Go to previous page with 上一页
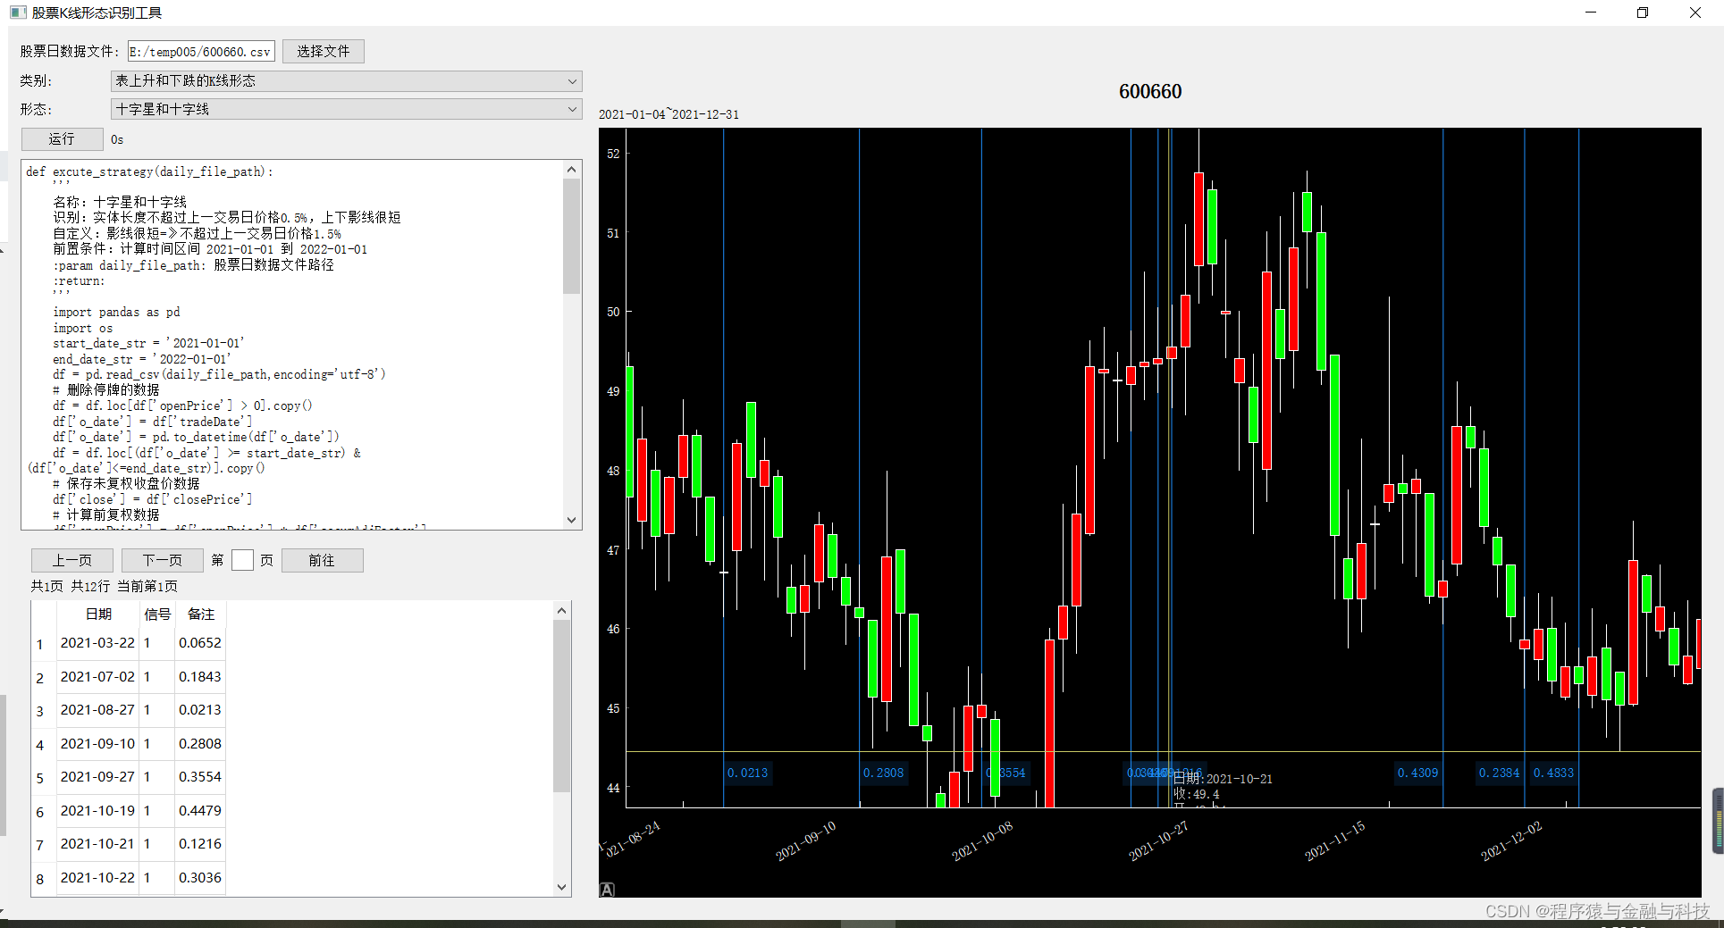1724x928 pixels. pos(71,560)
